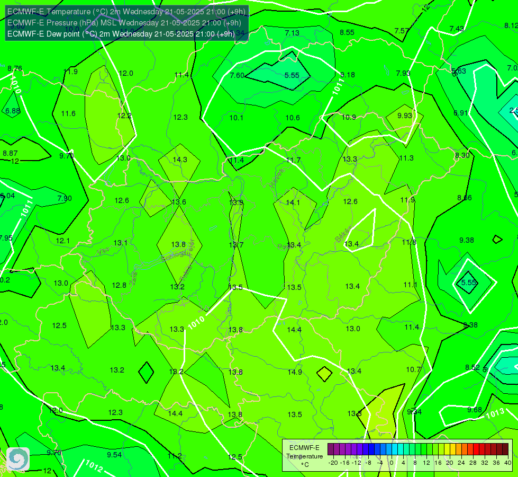Click the 8.87 value on the map
Viewport: 518px width, 477px height.
10,153
